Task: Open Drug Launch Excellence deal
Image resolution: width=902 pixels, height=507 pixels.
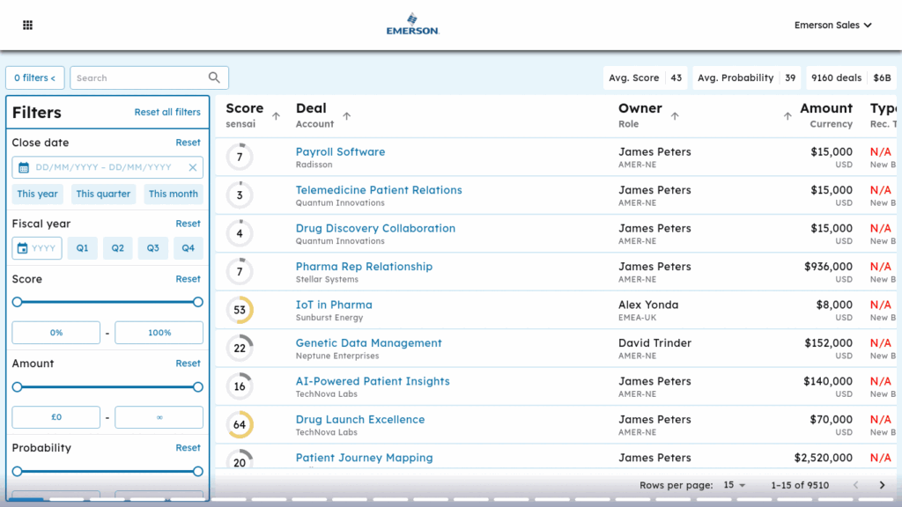Action: [360, 420]
